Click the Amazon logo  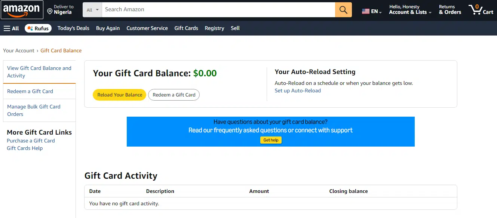(22, 10)
